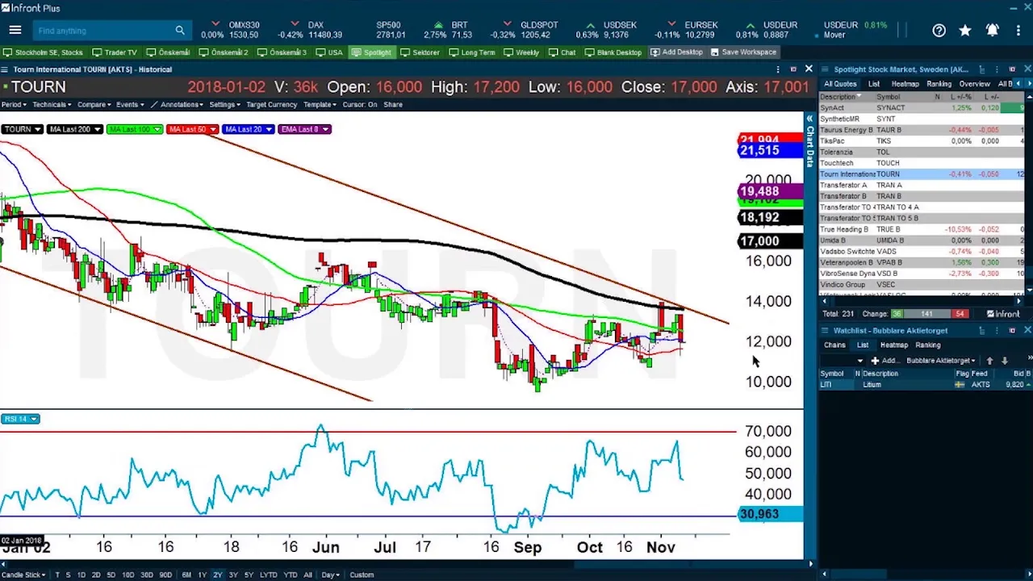Click the Infront logo in market panel
The image size is (1033, 581).
pyautogui.click(x=1003, y=314)
